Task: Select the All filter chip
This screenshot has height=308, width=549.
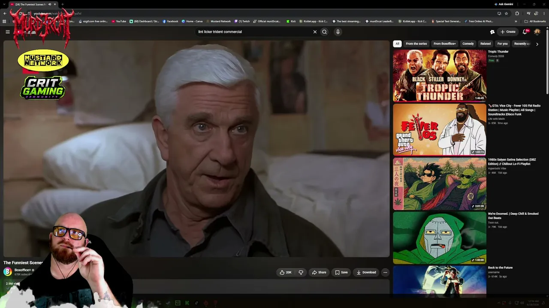Action: [x=397, y=44]
